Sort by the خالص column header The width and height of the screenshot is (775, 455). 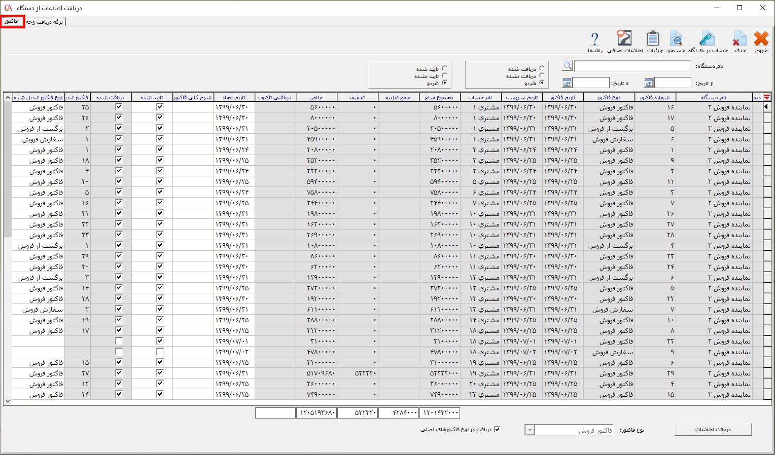316,97
